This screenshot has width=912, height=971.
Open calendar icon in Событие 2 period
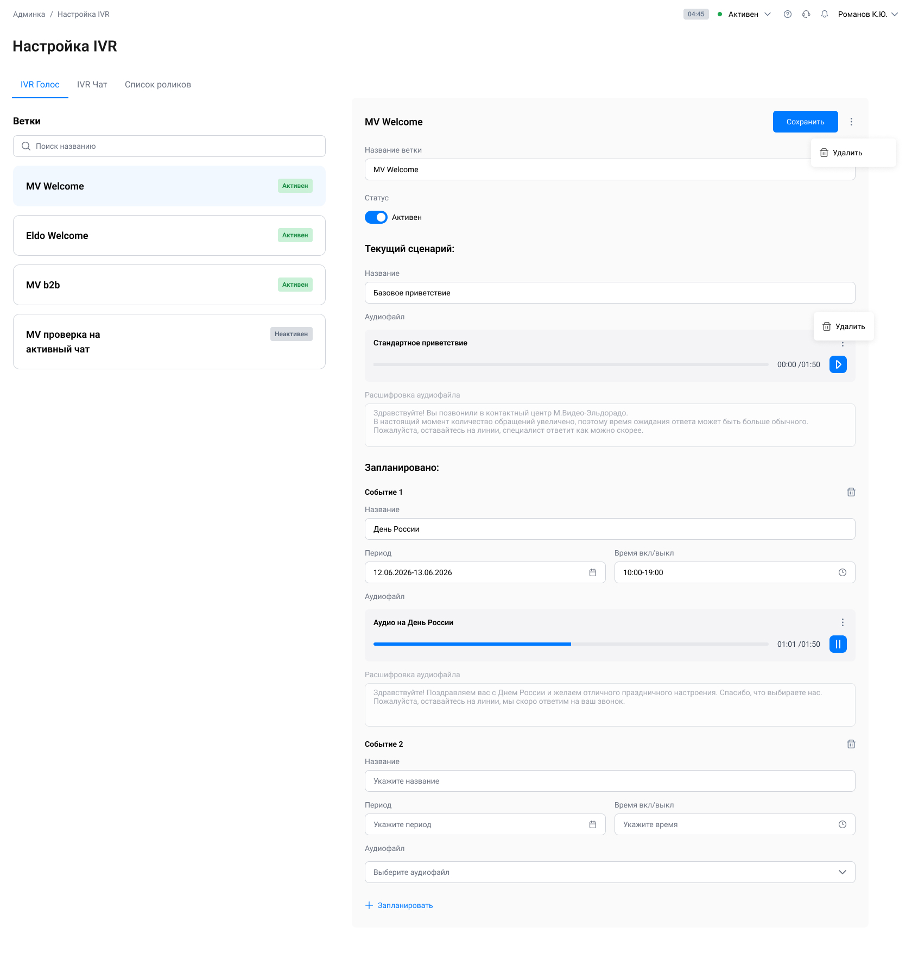tap(593, 824)
